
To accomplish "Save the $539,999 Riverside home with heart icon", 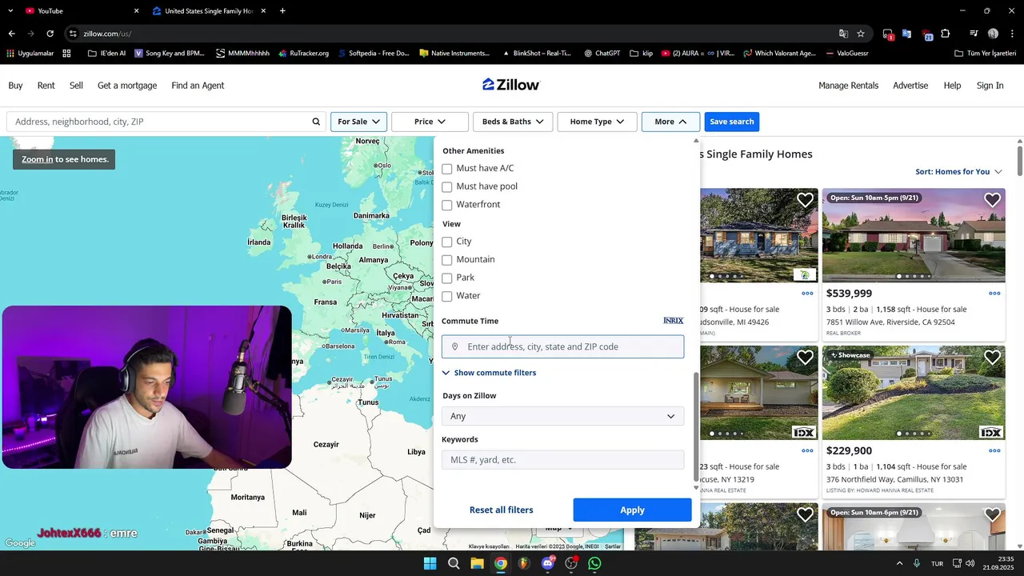I will [992, 200].
